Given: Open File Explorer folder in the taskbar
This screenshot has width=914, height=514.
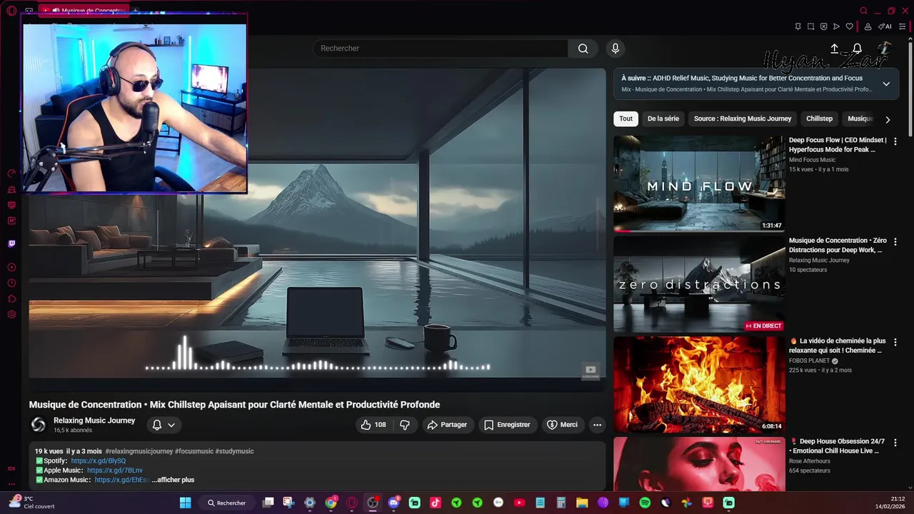Looking at the screenshot, I should click(582, 503).
